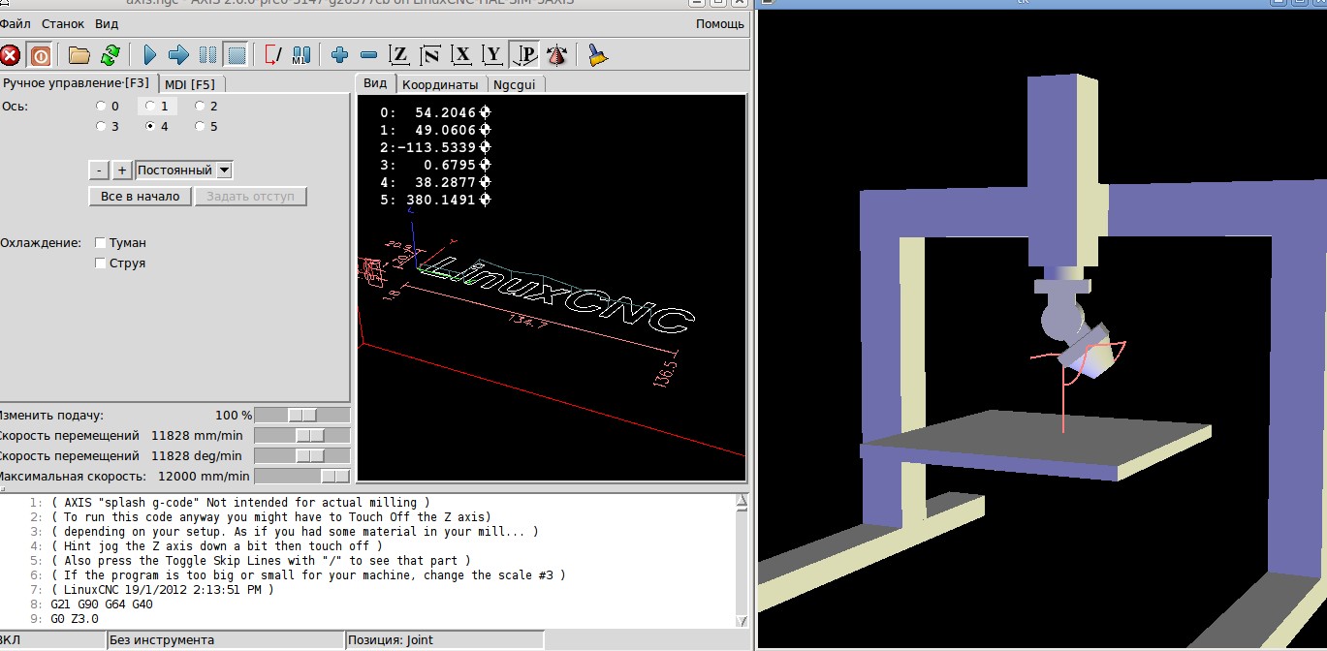Toggle the red Emergency Stop button

[x=11, y=54]
